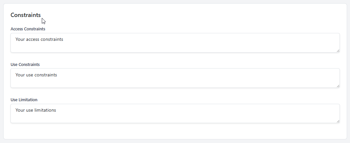Click the Use Limitation textarea resize corner
The height and width of the screenshot is (143, 350).
click(x=338, y=121)
